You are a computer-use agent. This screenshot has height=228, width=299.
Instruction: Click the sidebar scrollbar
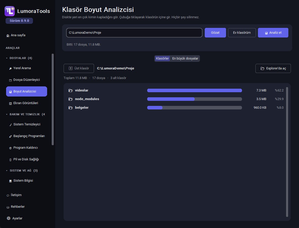click(53, 99)
